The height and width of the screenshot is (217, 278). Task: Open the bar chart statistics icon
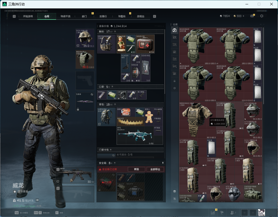[x=213, y=213]
